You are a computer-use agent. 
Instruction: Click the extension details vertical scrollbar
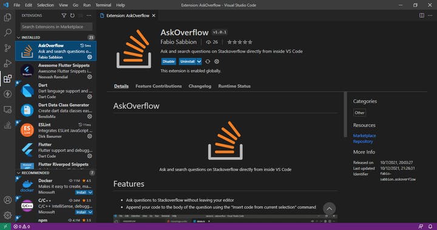click(345, 114)
